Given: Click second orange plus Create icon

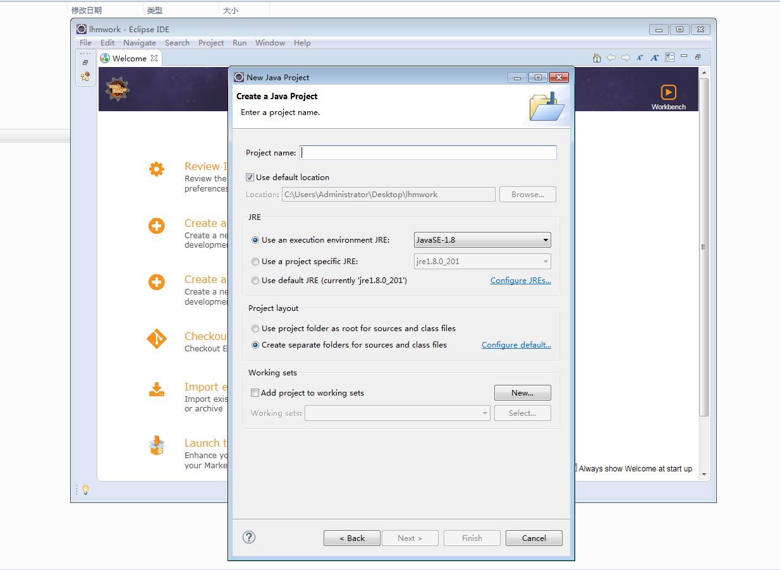Looking at the screenshot, I should point(156,282).
